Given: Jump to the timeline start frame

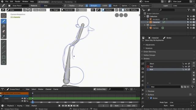Looking at the screenshot, I should pos(63,106).
